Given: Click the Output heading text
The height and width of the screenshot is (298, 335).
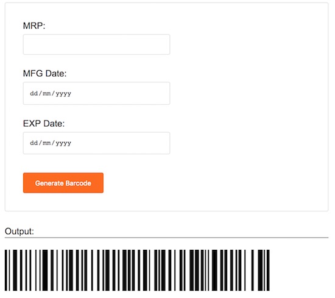Looking at the screenshot, I should click(x=19, y=232).
